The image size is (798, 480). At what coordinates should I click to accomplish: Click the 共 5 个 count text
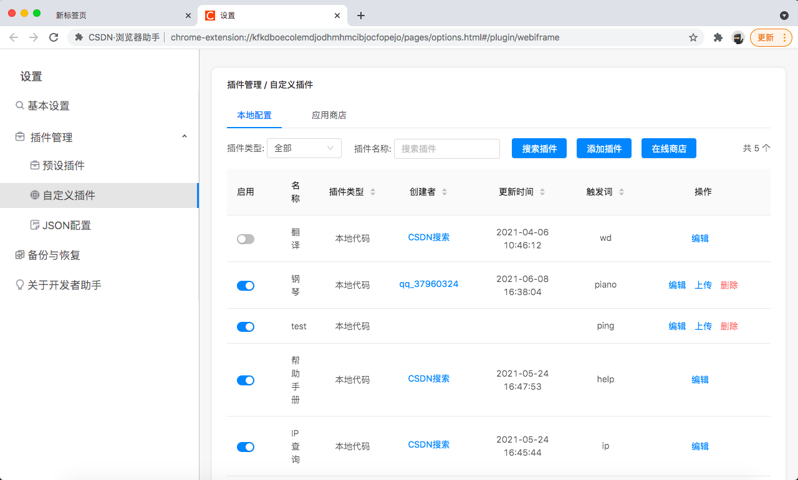[756, 148]
